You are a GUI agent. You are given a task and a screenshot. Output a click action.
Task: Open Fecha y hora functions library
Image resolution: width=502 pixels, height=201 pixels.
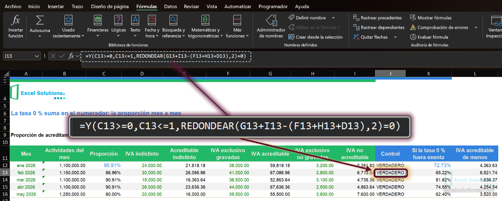click(x=152, y=26)
